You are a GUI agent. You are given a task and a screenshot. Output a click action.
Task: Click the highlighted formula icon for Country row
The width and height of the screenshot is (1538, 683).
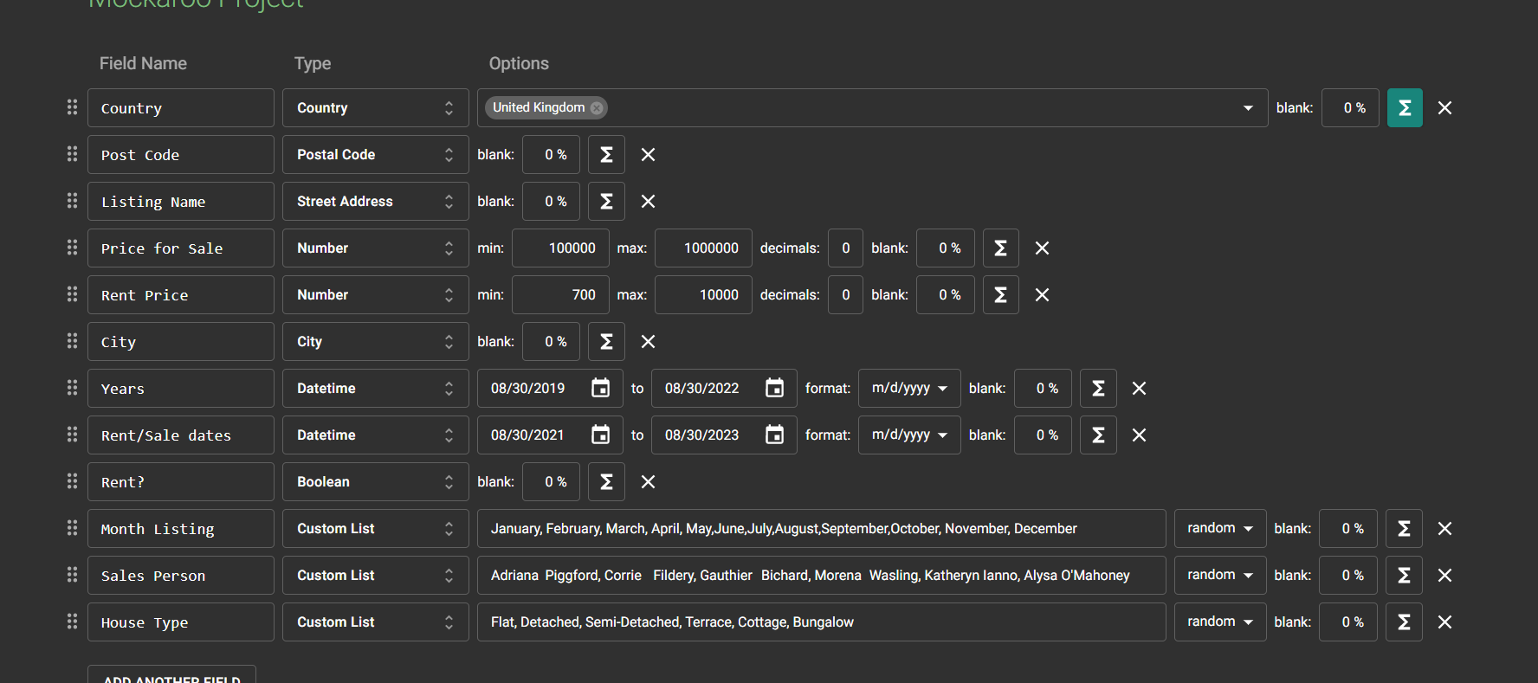1404,108
